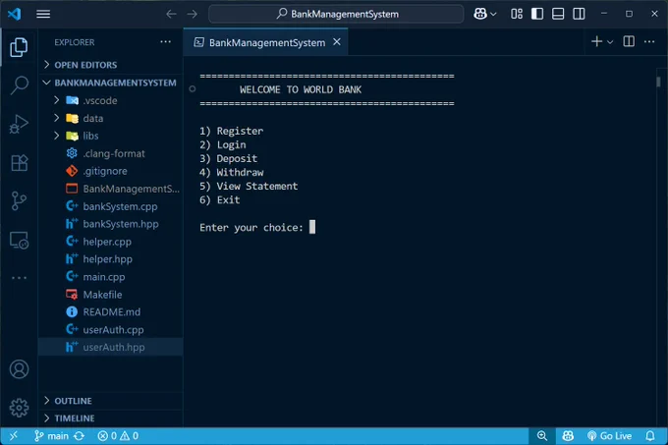Toggle the bottom panel

pos(558,14)
